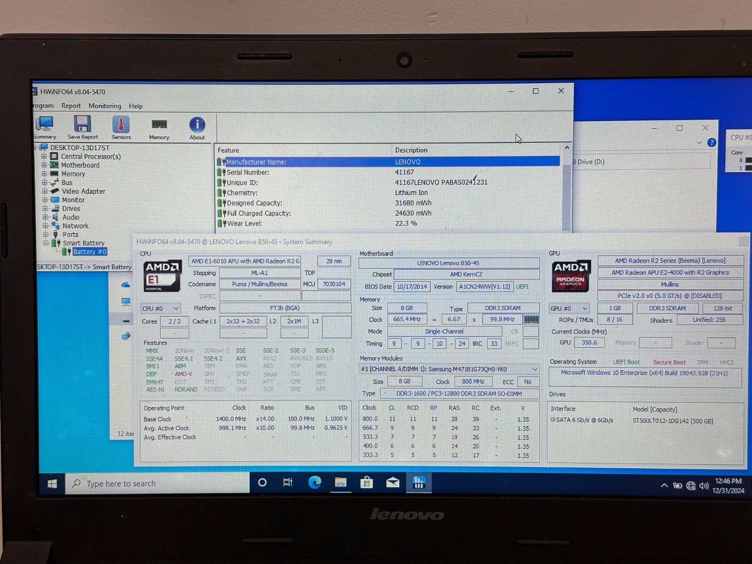Open the Summary toolbar icon
The width and height of the screenshot is (752, 564).
point(45,127)
